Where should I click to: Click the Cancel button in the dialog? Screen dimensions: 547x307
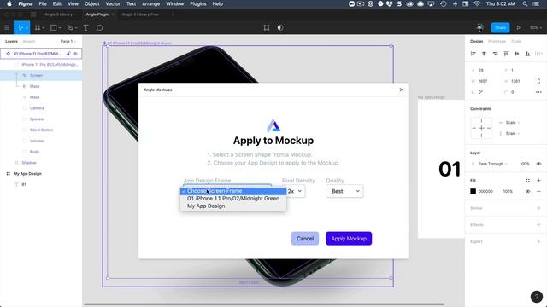pyautogui.click(x=305, y=239)
